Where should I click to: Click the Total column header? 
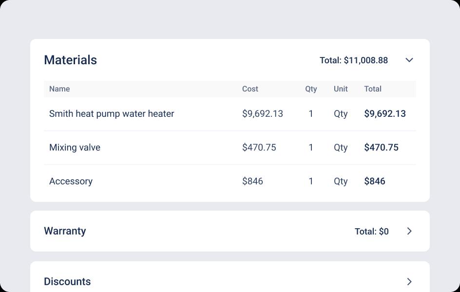373,89
